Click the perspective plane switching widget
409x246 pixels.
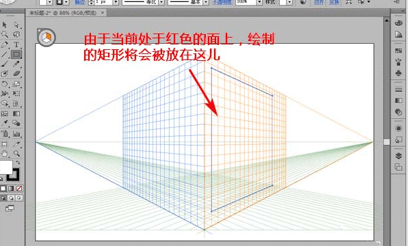[x=47, y=38]
